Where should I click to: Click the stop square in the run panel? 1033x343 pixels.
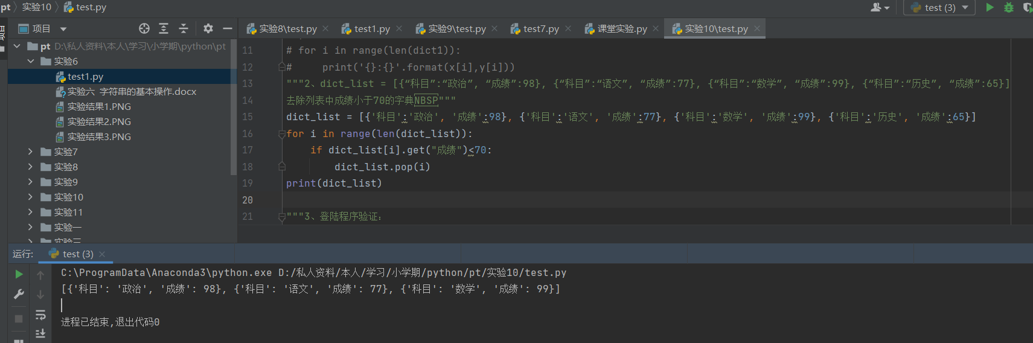19,318
